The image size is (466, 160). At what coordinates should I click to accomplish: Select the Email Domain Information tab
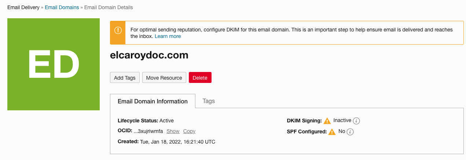(153, 101)
